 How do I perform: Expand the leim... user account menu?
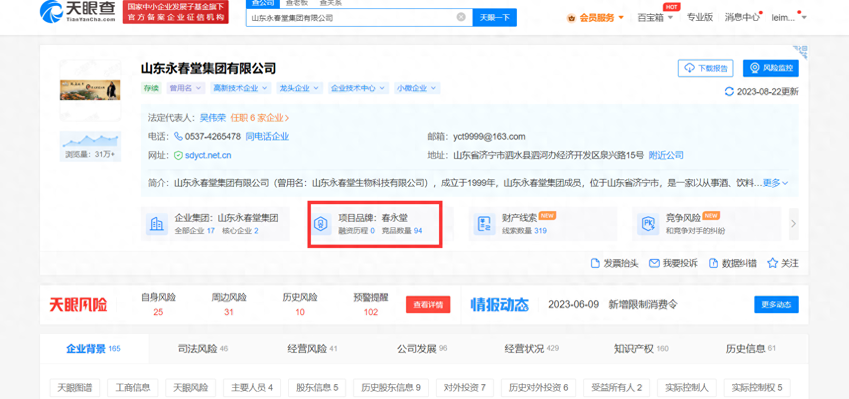pyautogui.click(x=789, y=18)
